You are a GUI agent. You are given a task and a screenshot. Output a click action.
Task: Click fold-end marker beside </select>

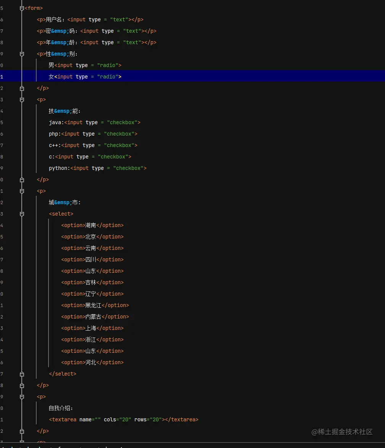click(22, 374)
